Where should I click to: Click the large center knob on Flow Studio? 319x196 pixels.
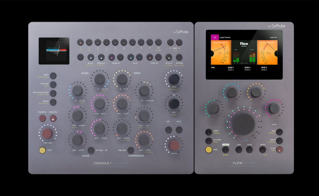(244, 124)
